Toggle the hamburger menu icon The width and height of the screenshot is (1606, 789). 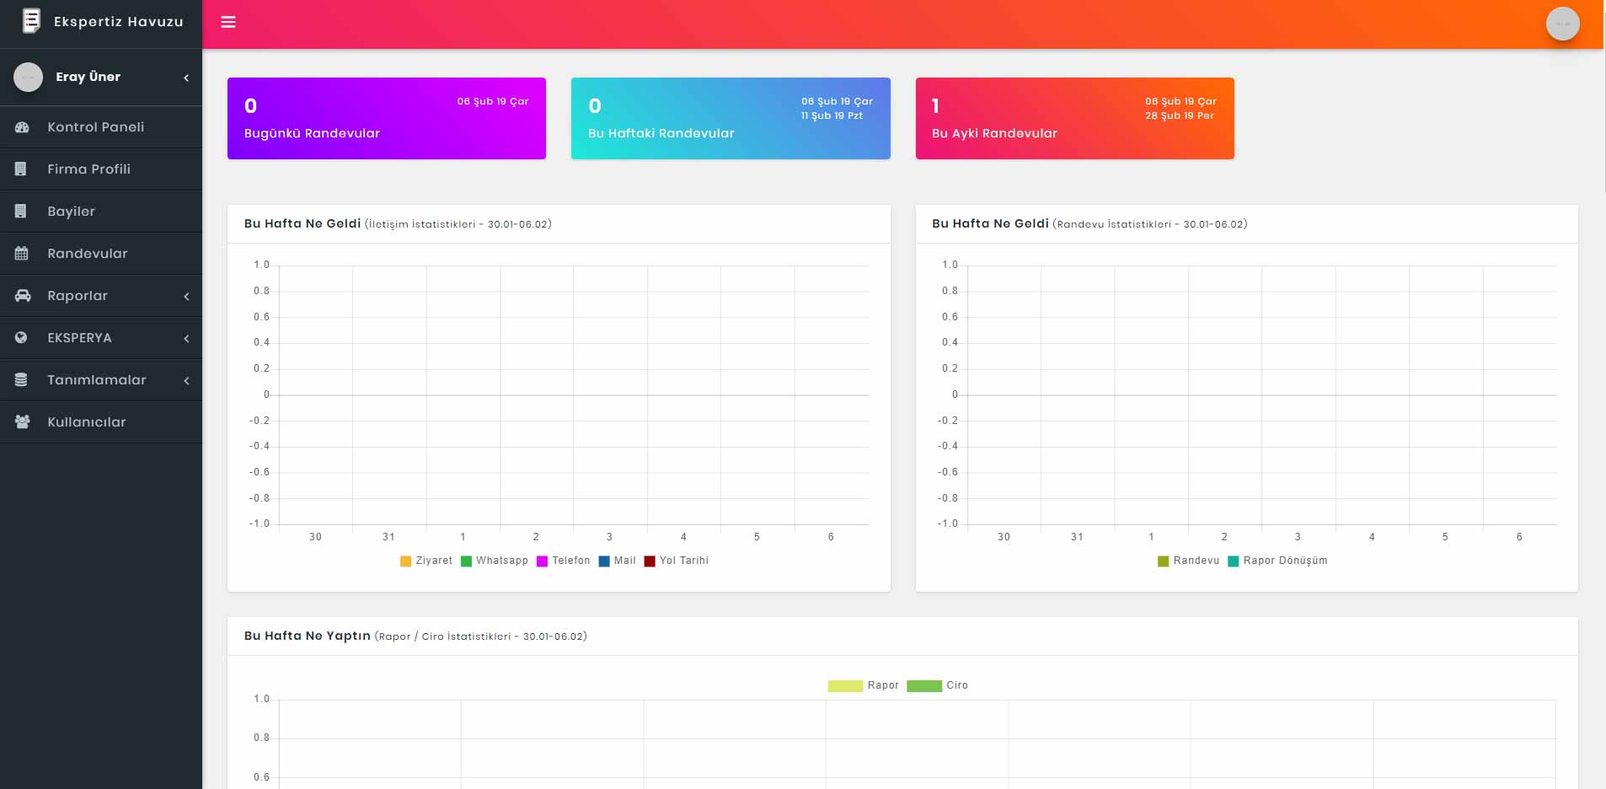tap(228, 22)
